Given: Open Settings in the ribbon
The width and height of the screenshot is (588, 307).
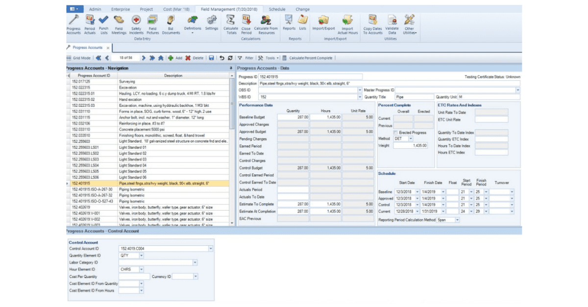Looking at the screenshot, I should (x=212, y=22).
